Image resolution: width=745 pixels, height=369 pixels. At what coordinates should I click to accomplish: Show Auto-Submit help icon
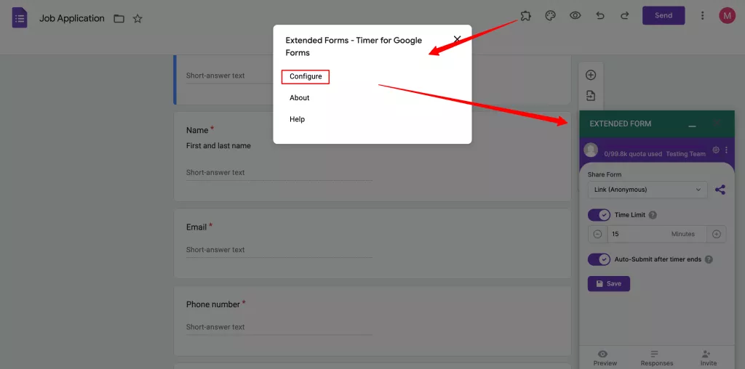click(x=709, y=259)
